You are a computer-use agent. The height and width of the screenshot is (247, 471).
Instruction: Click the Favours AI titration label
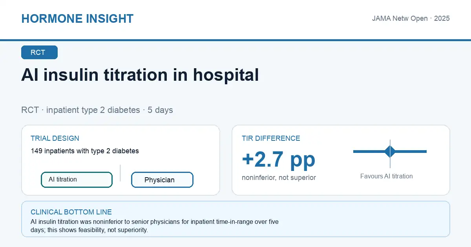(x=387, y=176)
